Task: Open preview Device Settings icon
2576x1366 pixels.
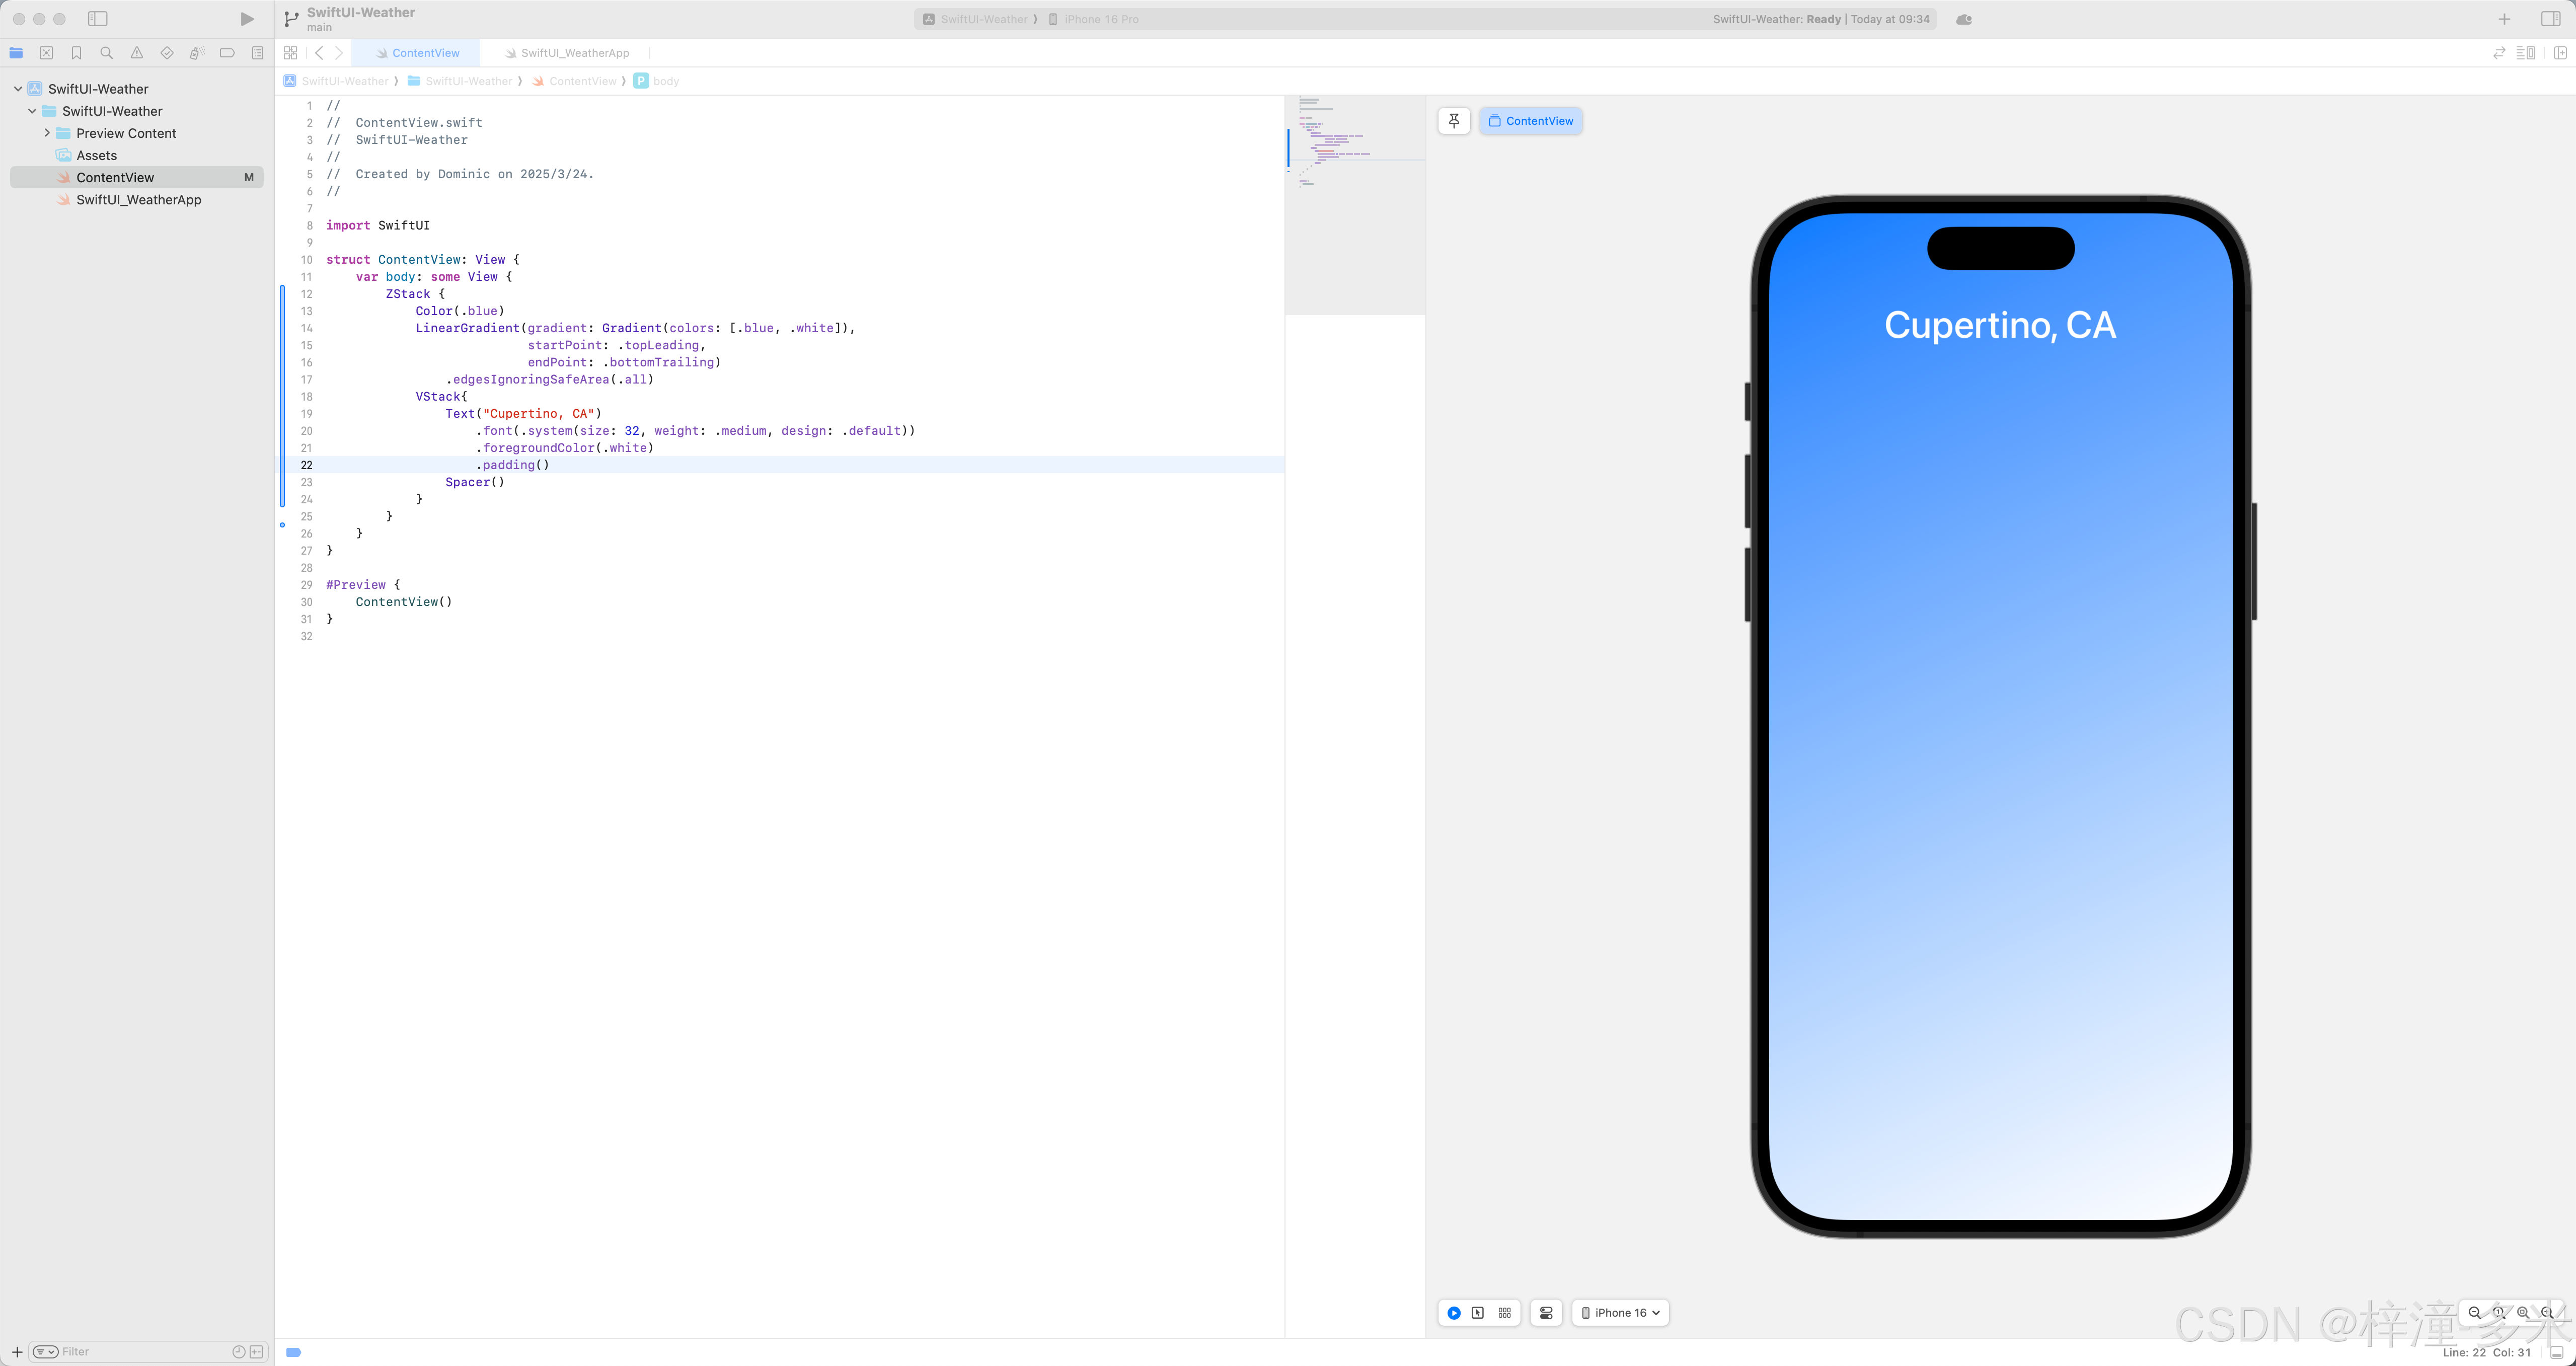Action: click(1546, 1313)
